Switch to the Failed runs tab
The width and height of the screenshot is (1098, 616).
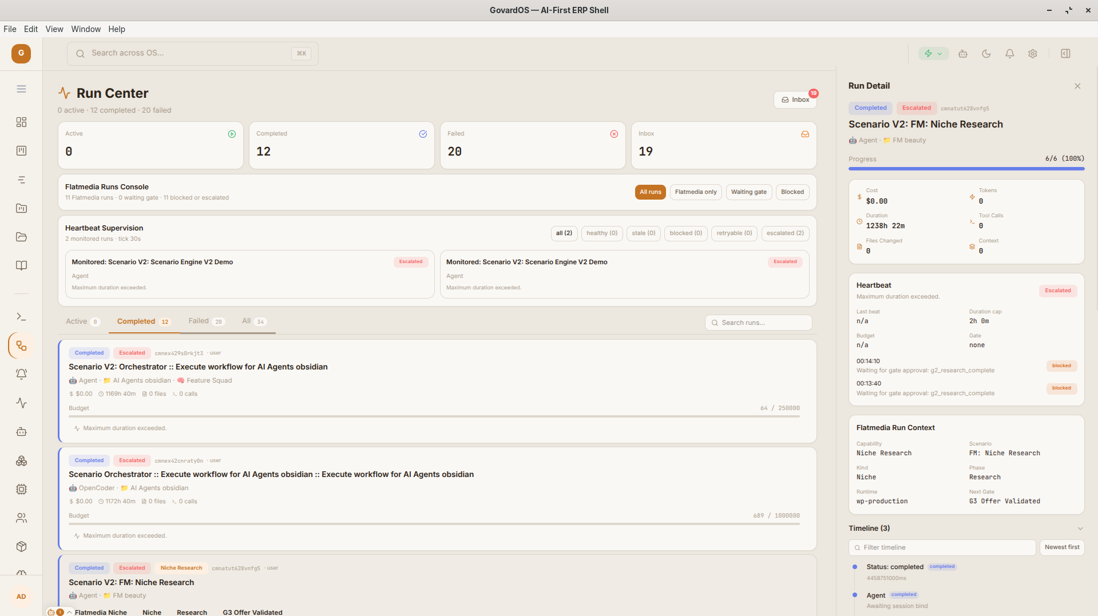[x=207, y=321]
